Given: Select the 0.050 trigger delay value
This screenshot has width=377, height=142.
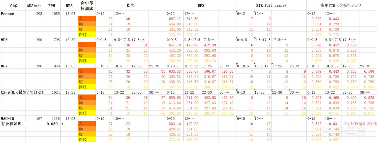Looking at the screenshot, I should (52, 124).
